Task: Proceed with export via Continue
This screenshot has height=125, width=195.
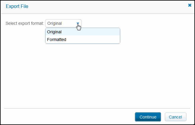Action: 148,117
